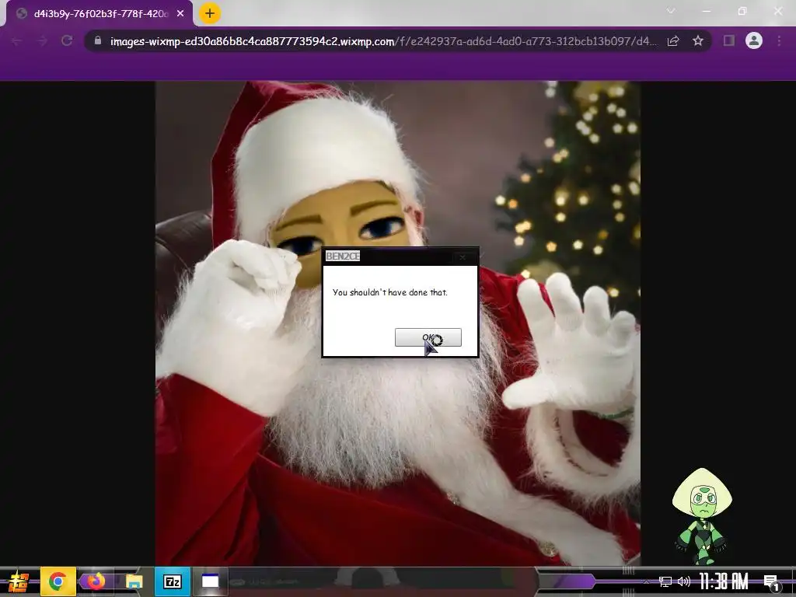Restore down the Chrome window
This screenshot has height=597, width=796.
tap(742, 11)
